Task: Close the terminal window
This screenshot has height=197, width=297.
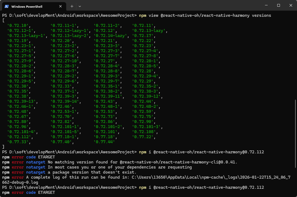Action: coord(291,5)
